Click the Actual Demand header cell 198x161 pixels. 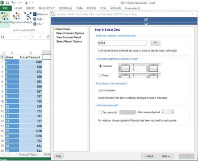point(31,57)
